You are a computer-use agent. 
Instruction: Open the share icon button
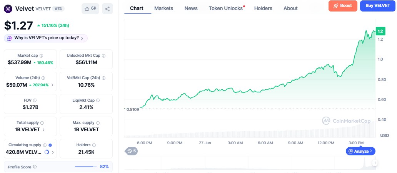[x=107, y=9]
